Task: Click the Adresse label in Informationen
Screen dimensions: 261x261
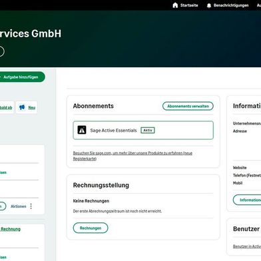Action: coord(240,131)
